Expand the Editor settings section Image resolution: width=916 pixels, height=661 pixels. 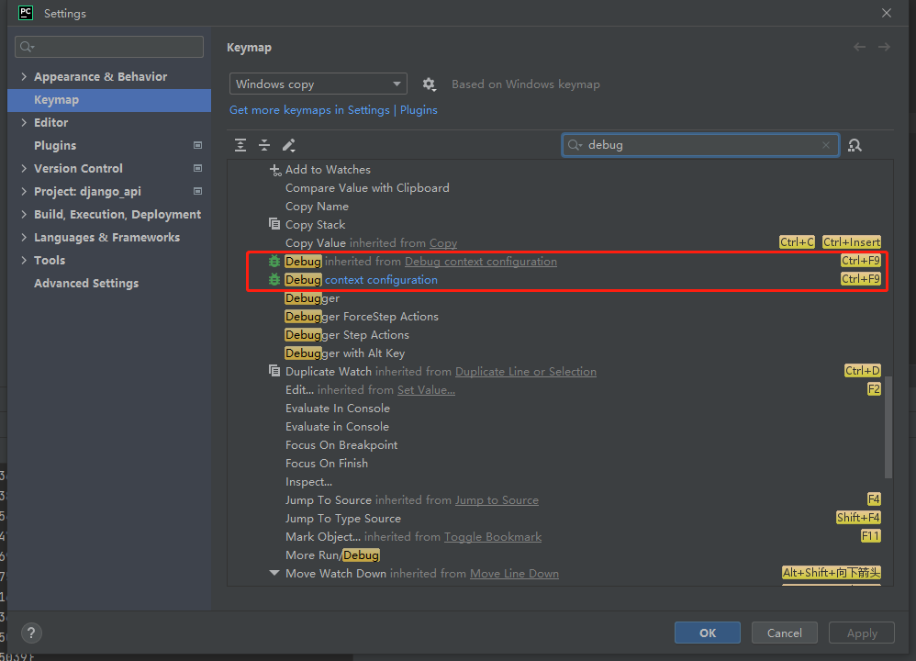(24, 123)
